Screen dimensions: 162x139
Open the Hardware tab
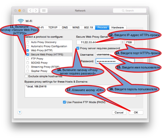[118, 28]
